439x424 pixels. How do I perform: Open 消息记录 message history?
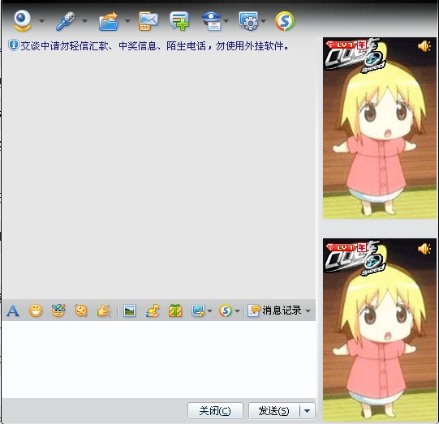pos(274,311)
